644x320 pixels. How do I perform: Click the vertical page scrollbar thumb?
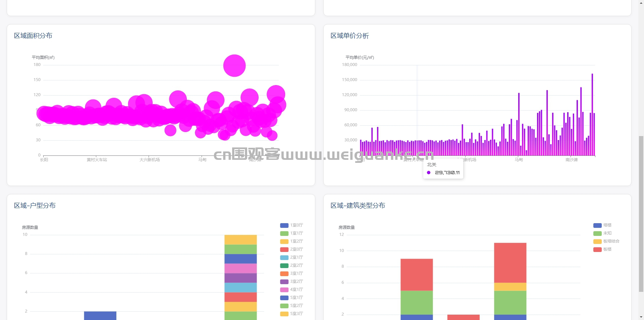click(641, 213)
